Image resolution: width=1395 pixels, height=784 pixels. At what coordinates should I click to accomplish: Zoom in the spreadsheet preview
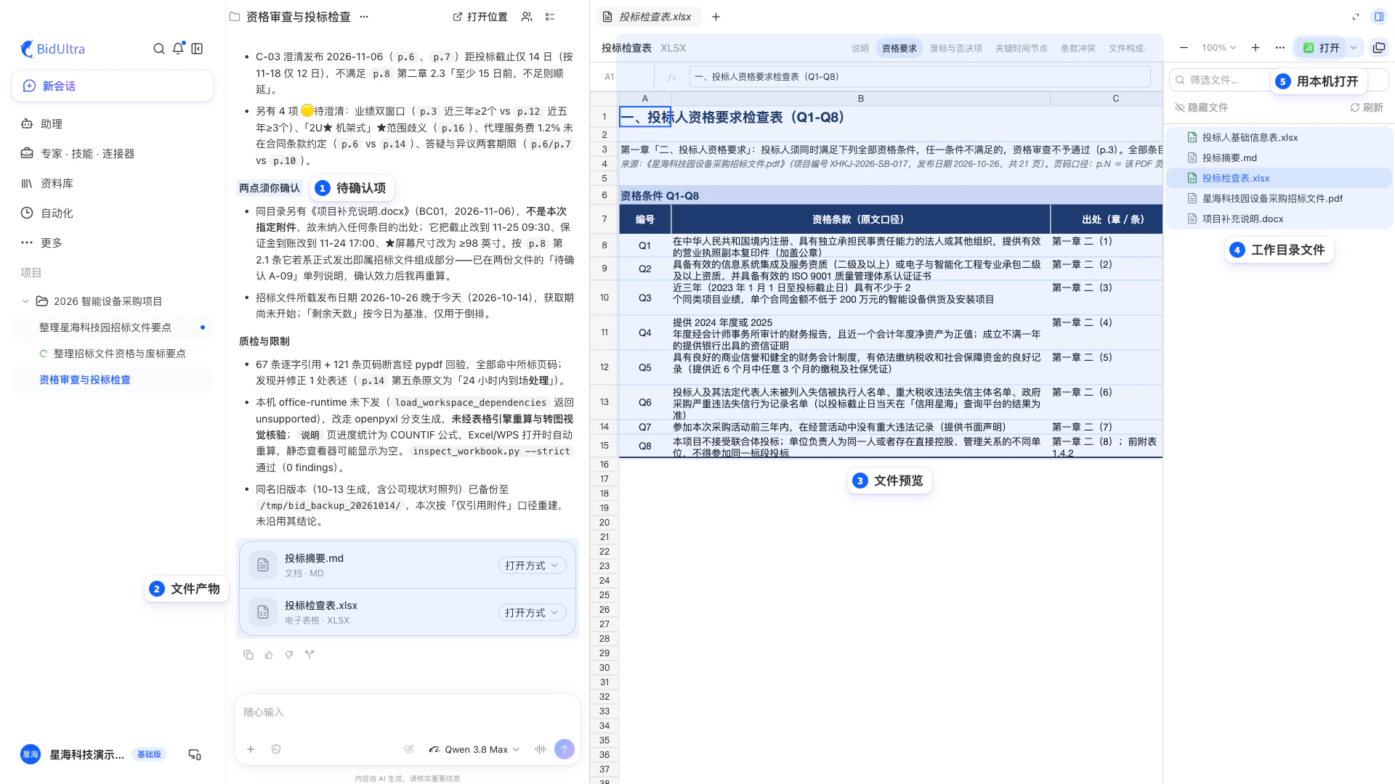1255,48
